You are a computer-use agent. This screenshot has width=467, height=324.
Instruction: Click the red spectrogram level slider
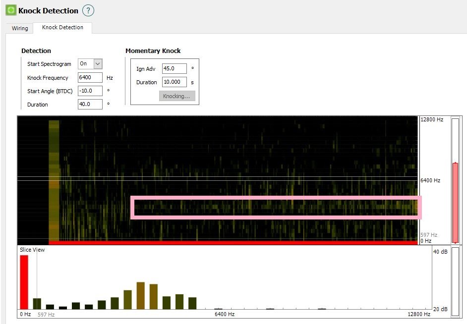pos(455,202)
